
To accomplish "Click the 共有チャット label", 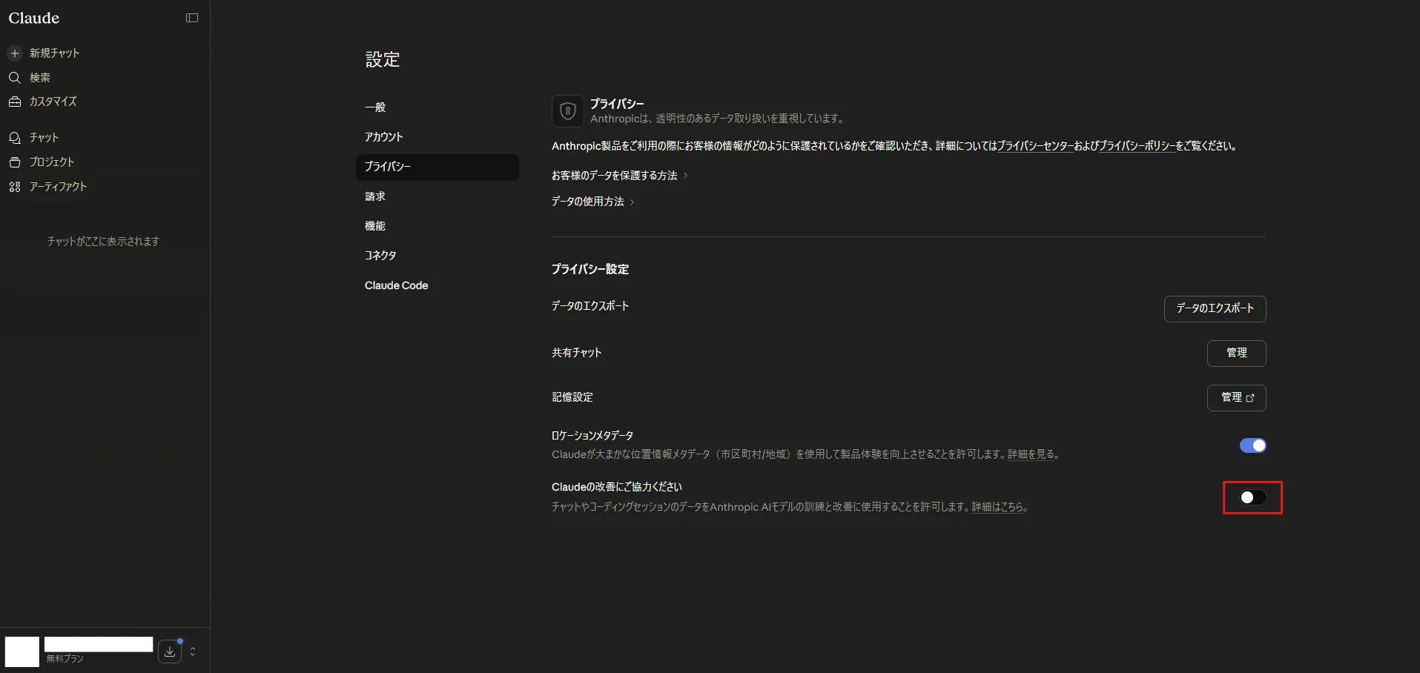I will 576,353.
